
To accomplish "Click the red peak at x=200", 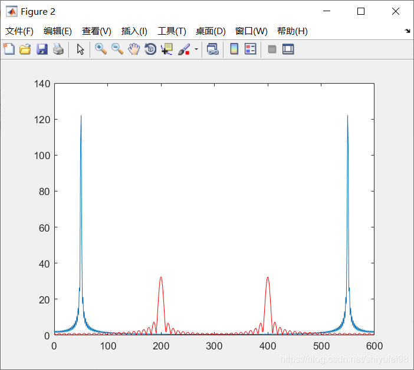I will tap(161, 277).
